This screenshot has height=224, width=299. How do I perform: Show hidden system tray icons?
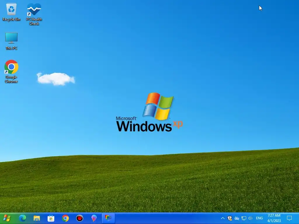click(222, 218)
